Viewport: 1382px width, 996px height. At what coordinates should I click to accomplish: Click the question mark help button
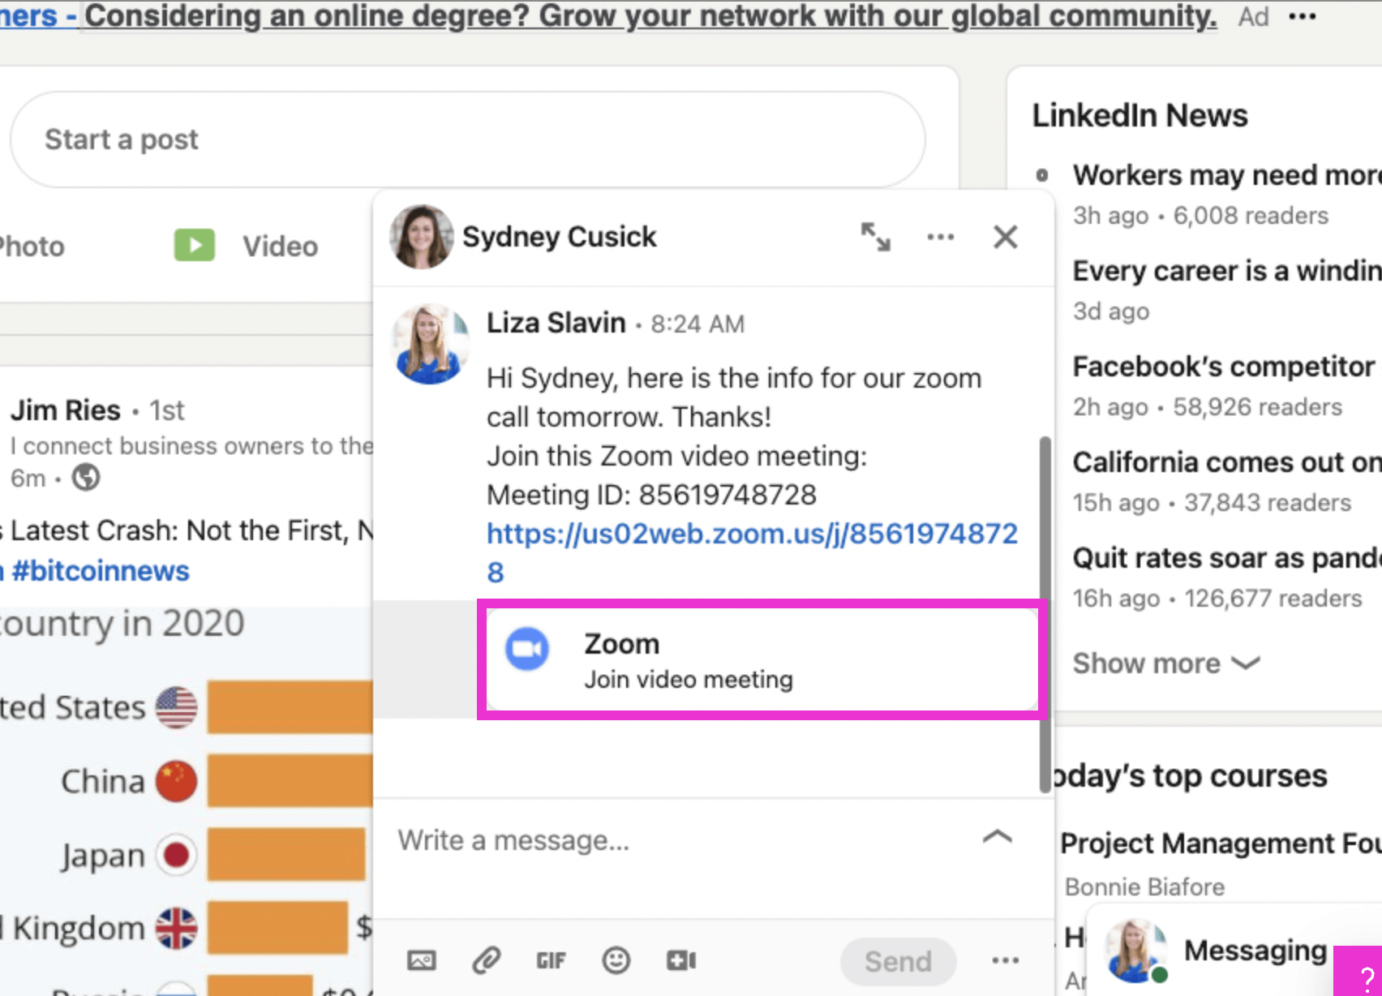tap(1359, 972)
